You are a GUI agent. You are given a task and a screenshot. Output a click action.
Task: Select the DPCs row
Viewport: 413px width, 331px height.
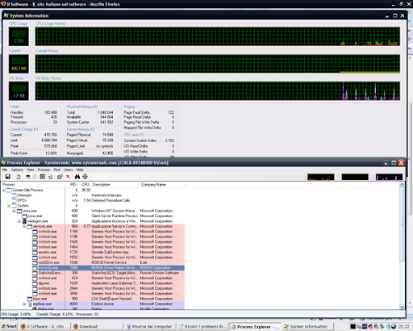[93, 200]
